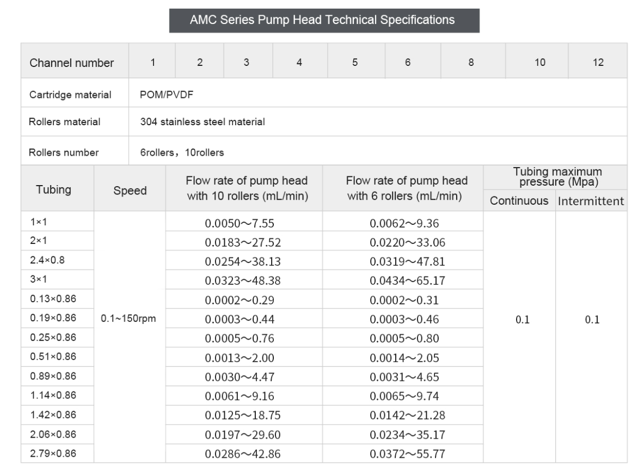Click the 6 rollers flow rate header
Screen dimensions: 644x472
click(403, 188)
